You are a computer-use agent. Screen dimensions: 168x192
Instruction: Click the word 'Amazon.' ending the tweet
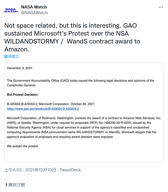coord(17,49)
